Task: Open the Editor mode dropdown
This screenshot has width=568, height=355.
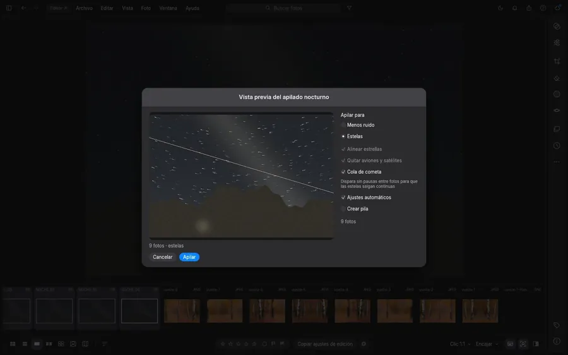Action: (x=58, y=8)
